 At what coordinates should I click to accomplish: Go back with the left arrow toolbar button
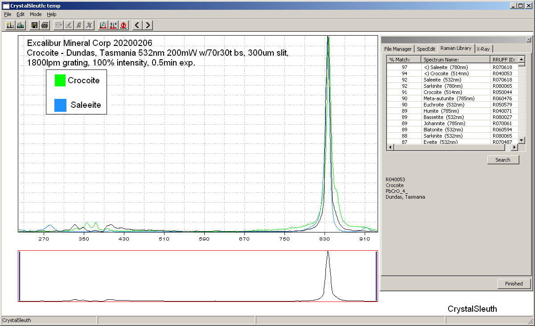tap(138, 25)
